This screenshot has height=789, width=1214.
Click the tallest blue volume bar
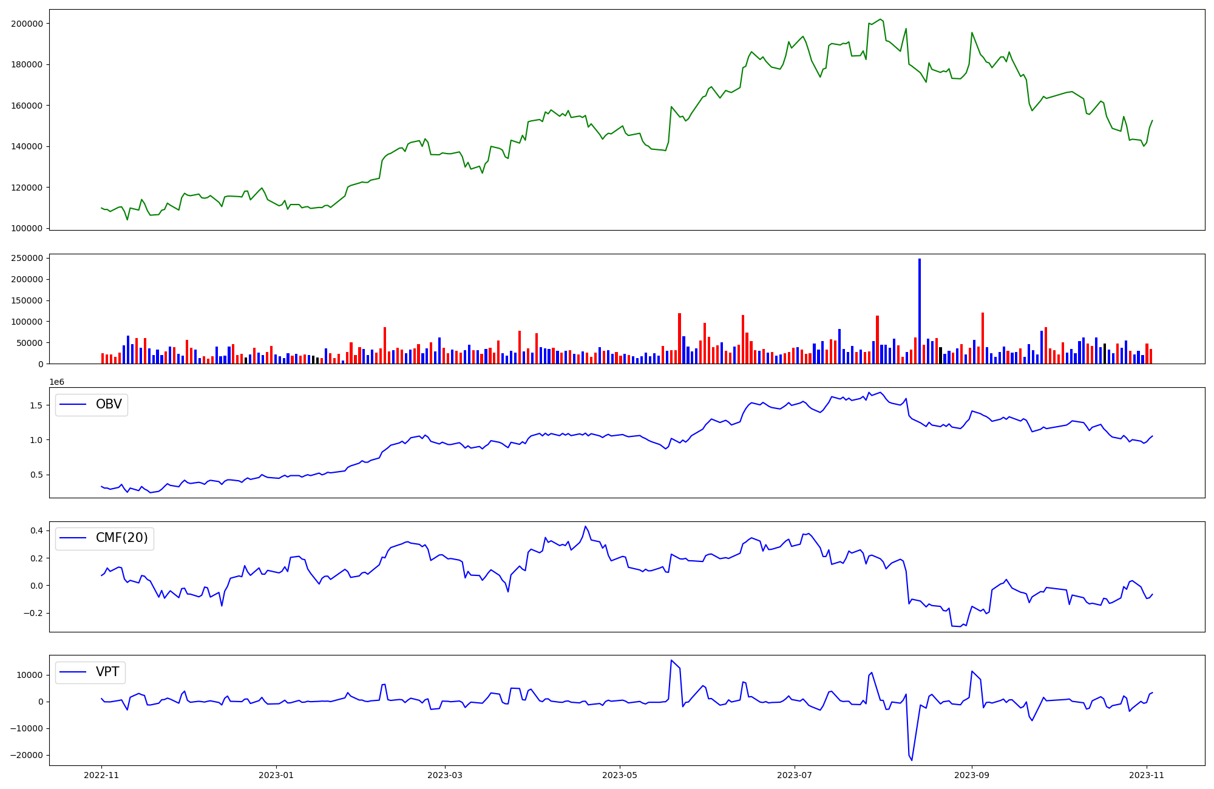tap(920, 311)
